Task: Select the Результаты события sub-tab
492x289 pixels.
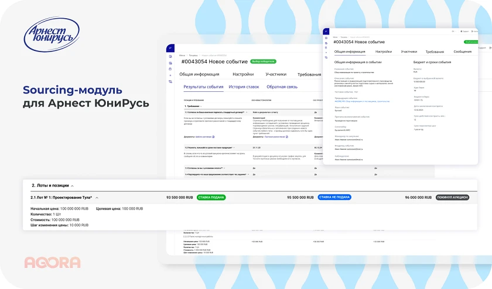Action: pos(203,87)
